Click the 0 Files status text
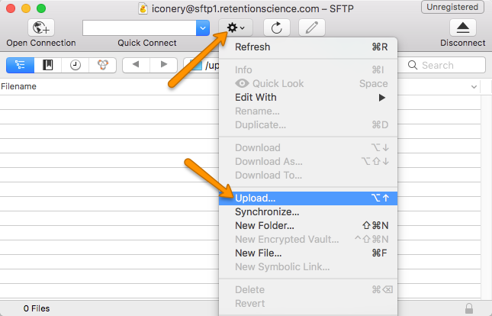 (37, 308)
